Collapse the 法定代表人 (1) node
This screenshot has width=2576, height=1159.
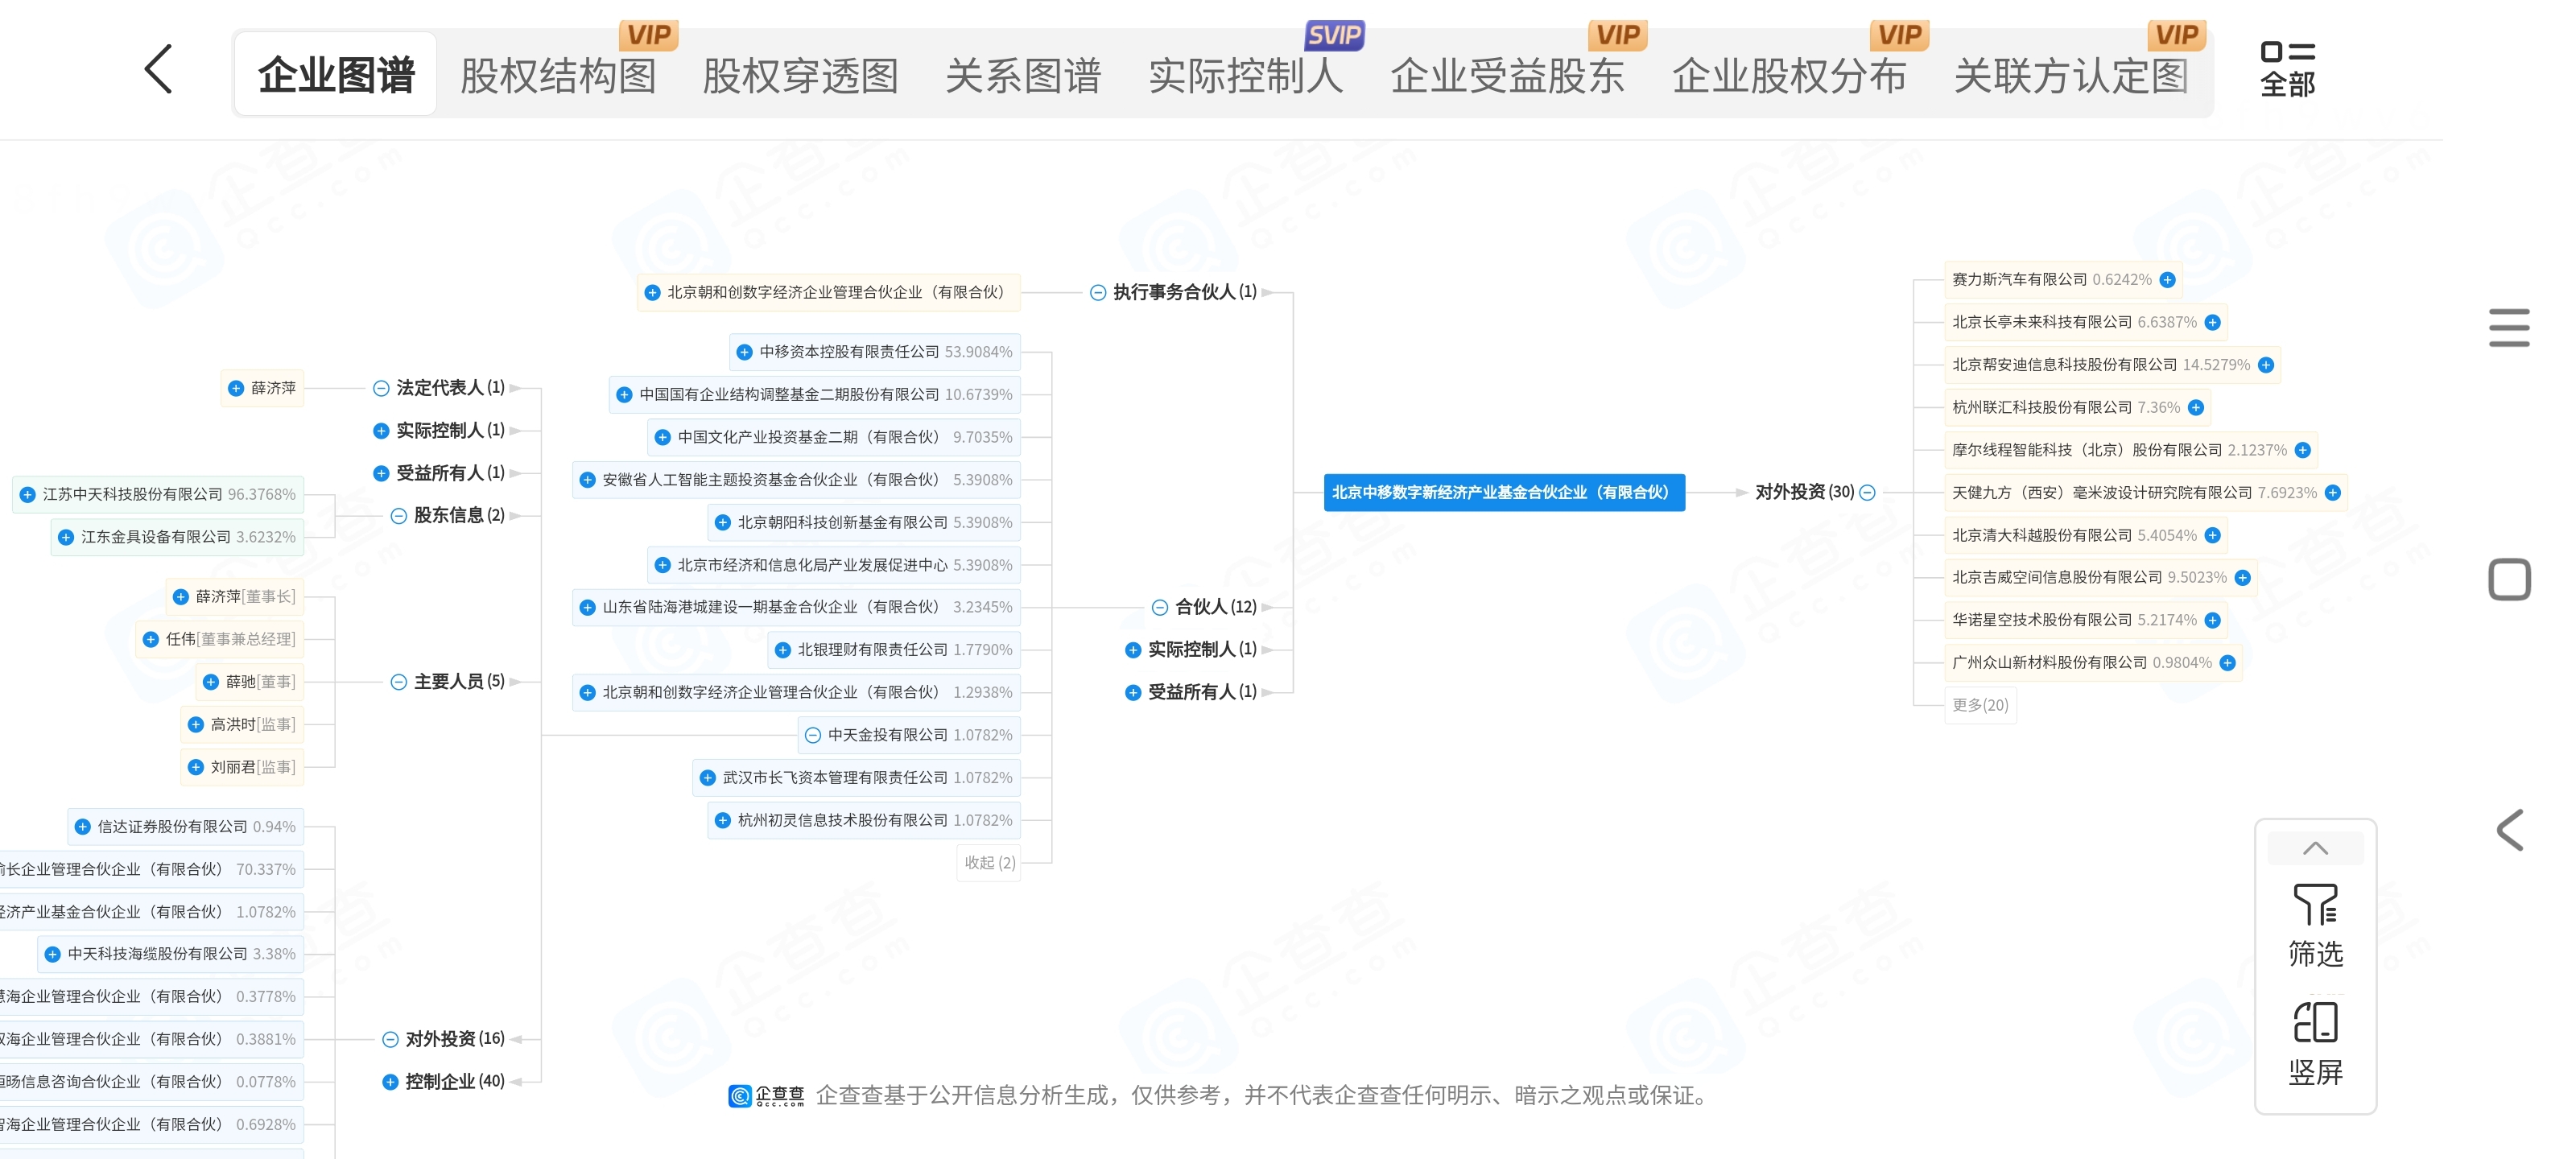[381, 389]
